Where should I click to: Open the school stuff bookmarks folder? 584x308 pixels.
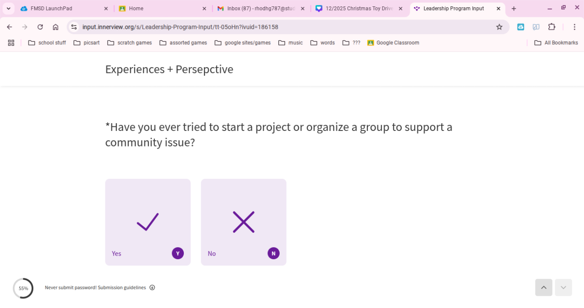[47, 43]
